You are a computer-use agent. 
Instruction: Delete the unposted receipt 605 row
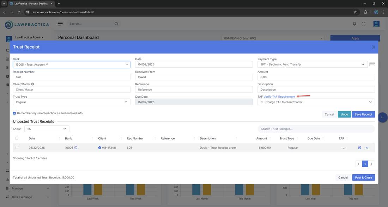[367, 148]
